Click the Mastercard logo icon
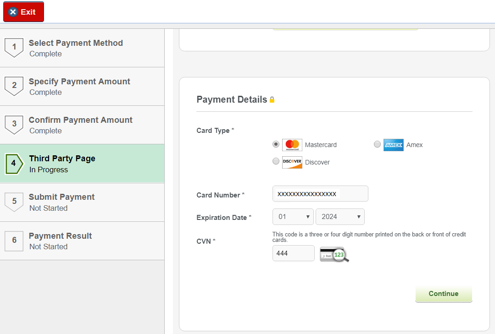495x334 pixels. (x=292, y=145)
